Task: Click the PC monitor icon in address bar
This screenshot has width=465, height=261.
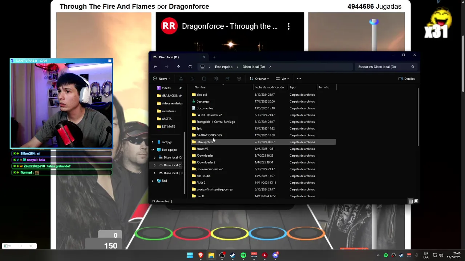Action: (x=202, y=67)
